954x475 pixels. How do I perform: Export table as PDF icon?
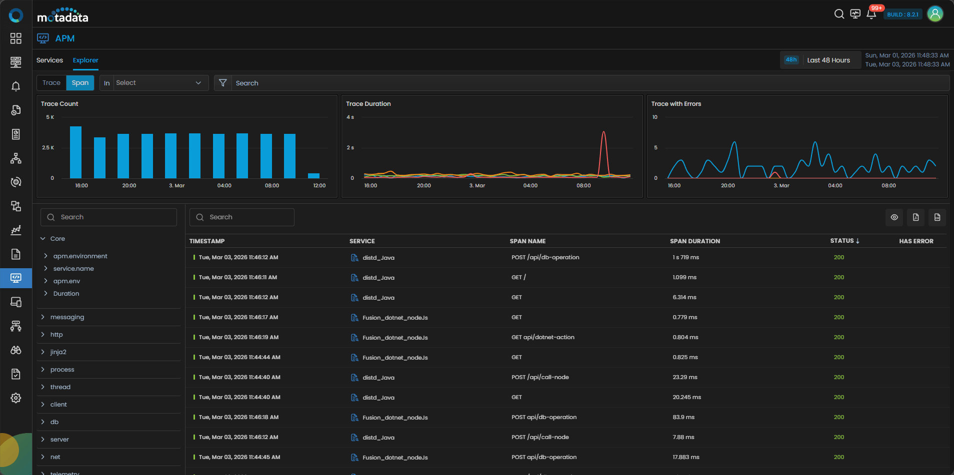point(915,217)
